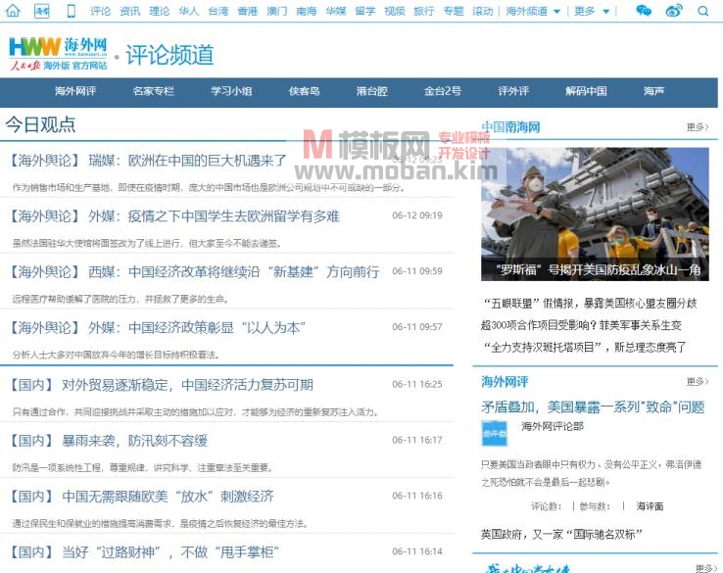The image size is (723, 573).
Task: Open link 全力支持汉班托塔项目,斯总理态度亮了
Action: pos(584,347)
